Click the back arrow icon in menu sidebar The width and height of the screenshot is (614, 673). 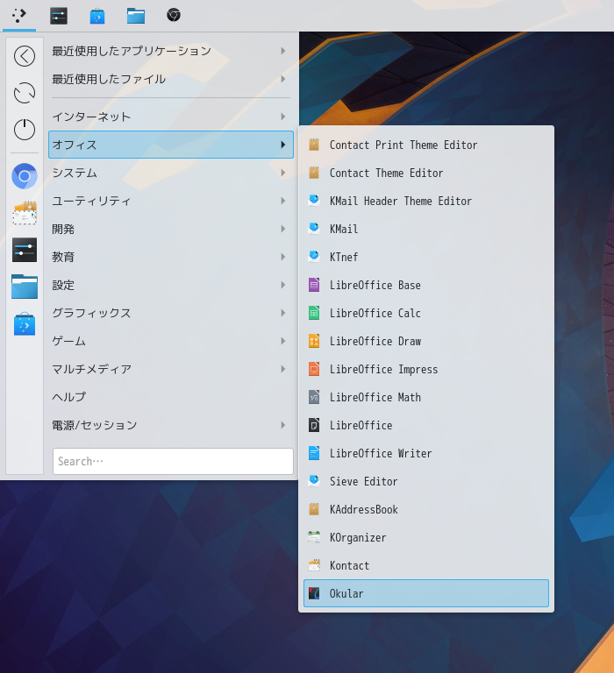(x=25, y=56)
